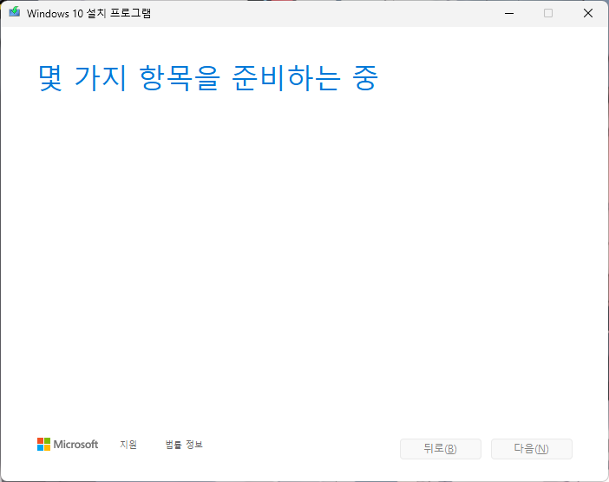
Task: Click the 프로그램 word in the title bar
Action: [130, 13]
